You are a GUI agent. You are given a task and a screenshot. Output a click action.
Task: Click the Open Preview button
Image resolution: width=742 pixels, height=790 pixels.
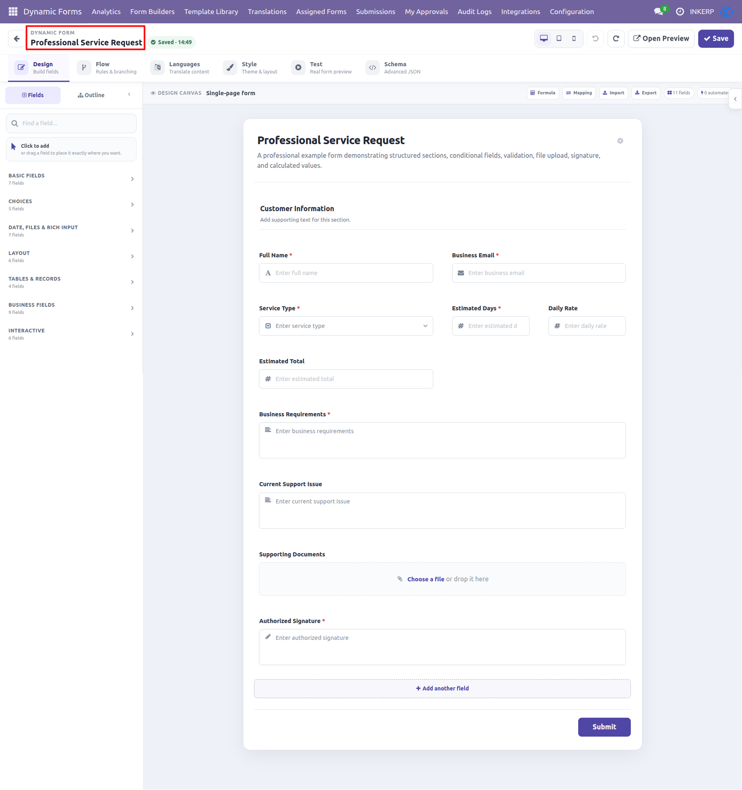click(661, 39)
